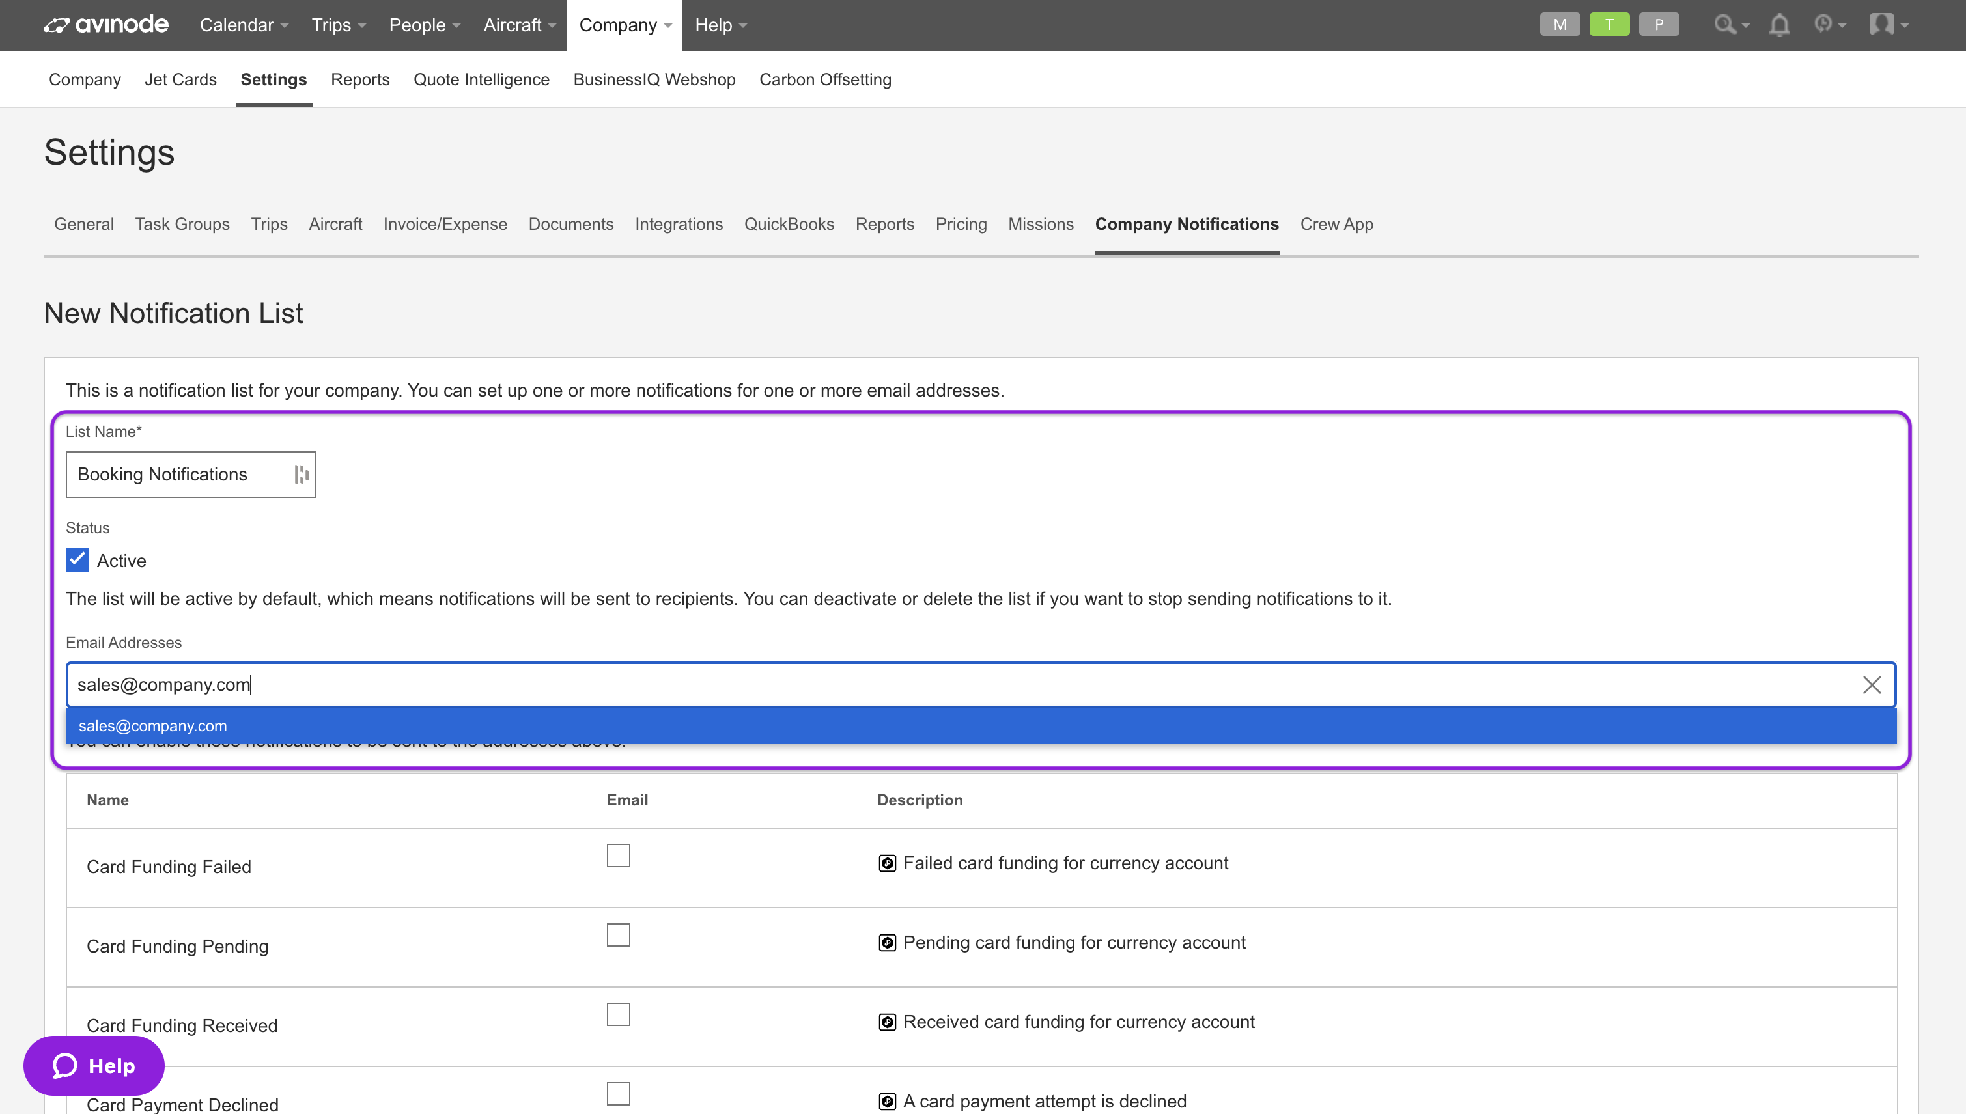The image size is (1966, 1114).
Task: Click info icon for Pending card funding
Action: pos(887,943)
